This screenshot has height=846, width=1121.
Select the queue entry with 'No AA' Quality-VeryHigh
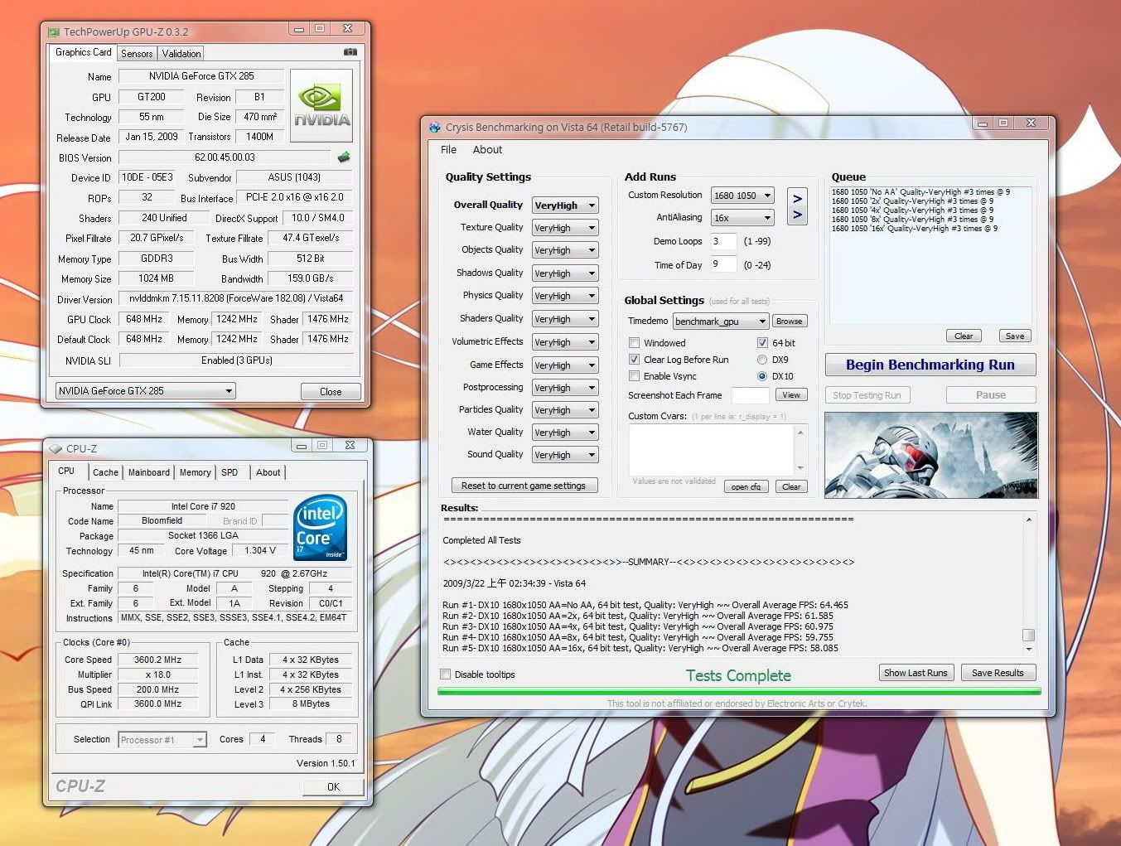pyautogui.click(x=920, y=191)
